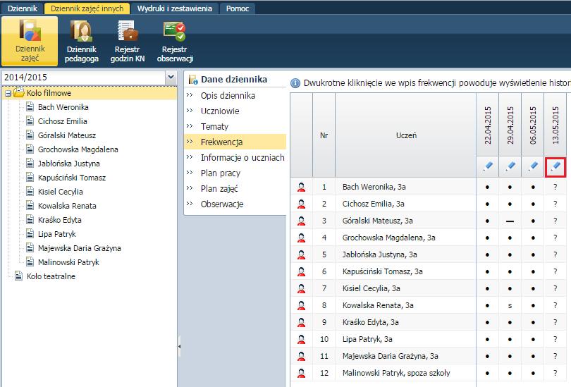Image resolution: width=571 pixels, height=387 pixels.
Task: Click student icon for Grochowska Magdalena row
Action: (x=301, y=238)
